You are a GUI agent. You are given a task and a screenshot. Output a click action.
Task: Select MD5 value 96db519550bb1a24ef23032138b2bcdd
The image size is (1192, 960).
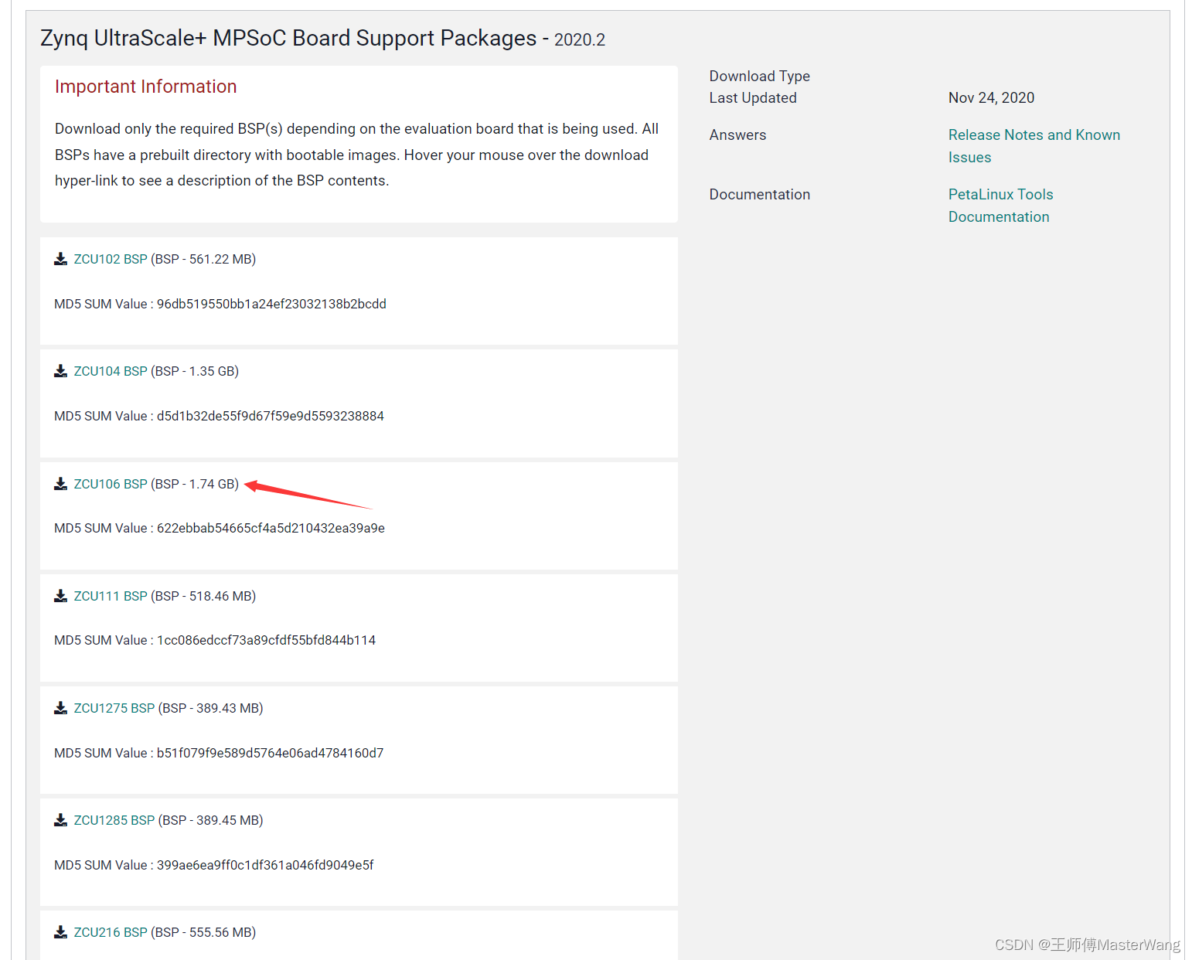point(271,304)
